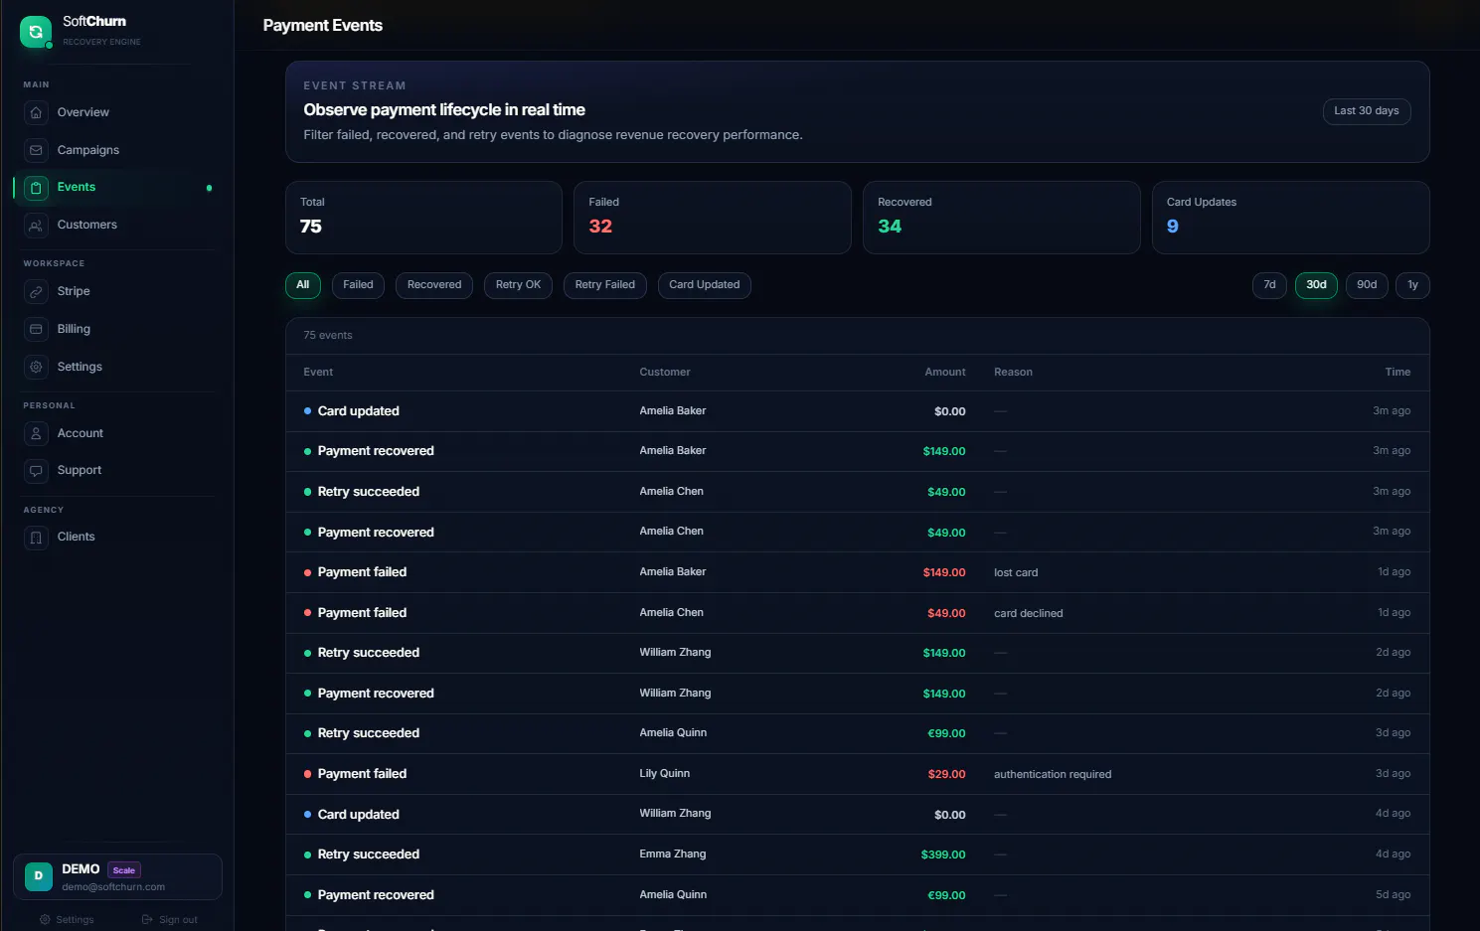Open the Recovered 34 stat card
1480x931 pixels.
pyautogui.click(x=1001, y=218)
